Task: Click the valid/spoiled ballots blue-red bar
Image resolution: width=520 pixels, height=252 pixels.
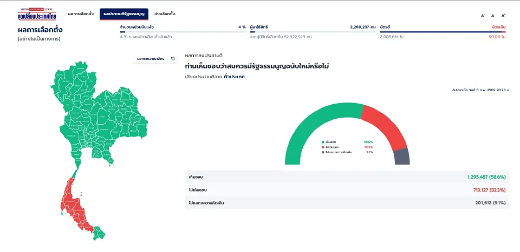Action: click(x=443, y=32)
